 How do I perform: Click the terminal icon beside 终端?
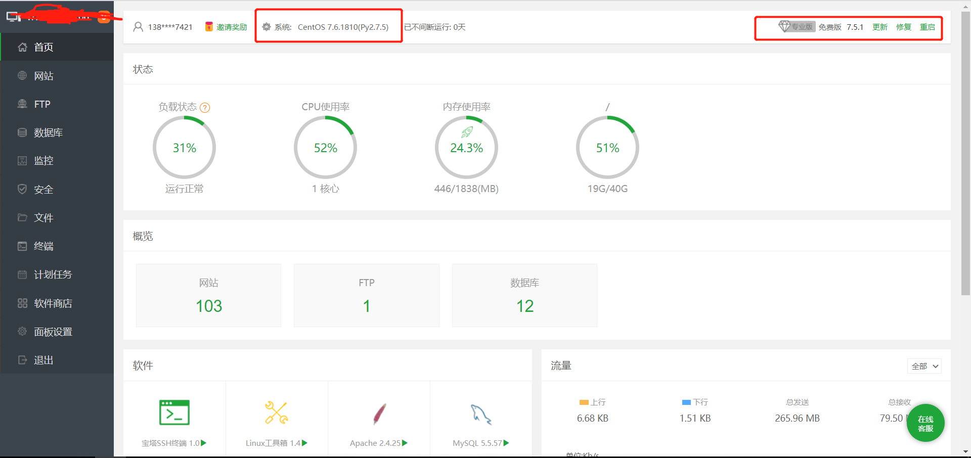[22, 246]
